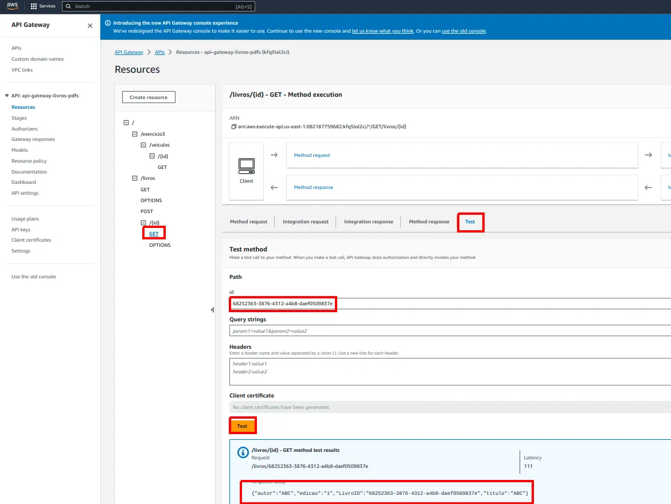This screenshot has width=671, height=504.
Task: Click the info icon in test results
Action: [x=243, y=452]
